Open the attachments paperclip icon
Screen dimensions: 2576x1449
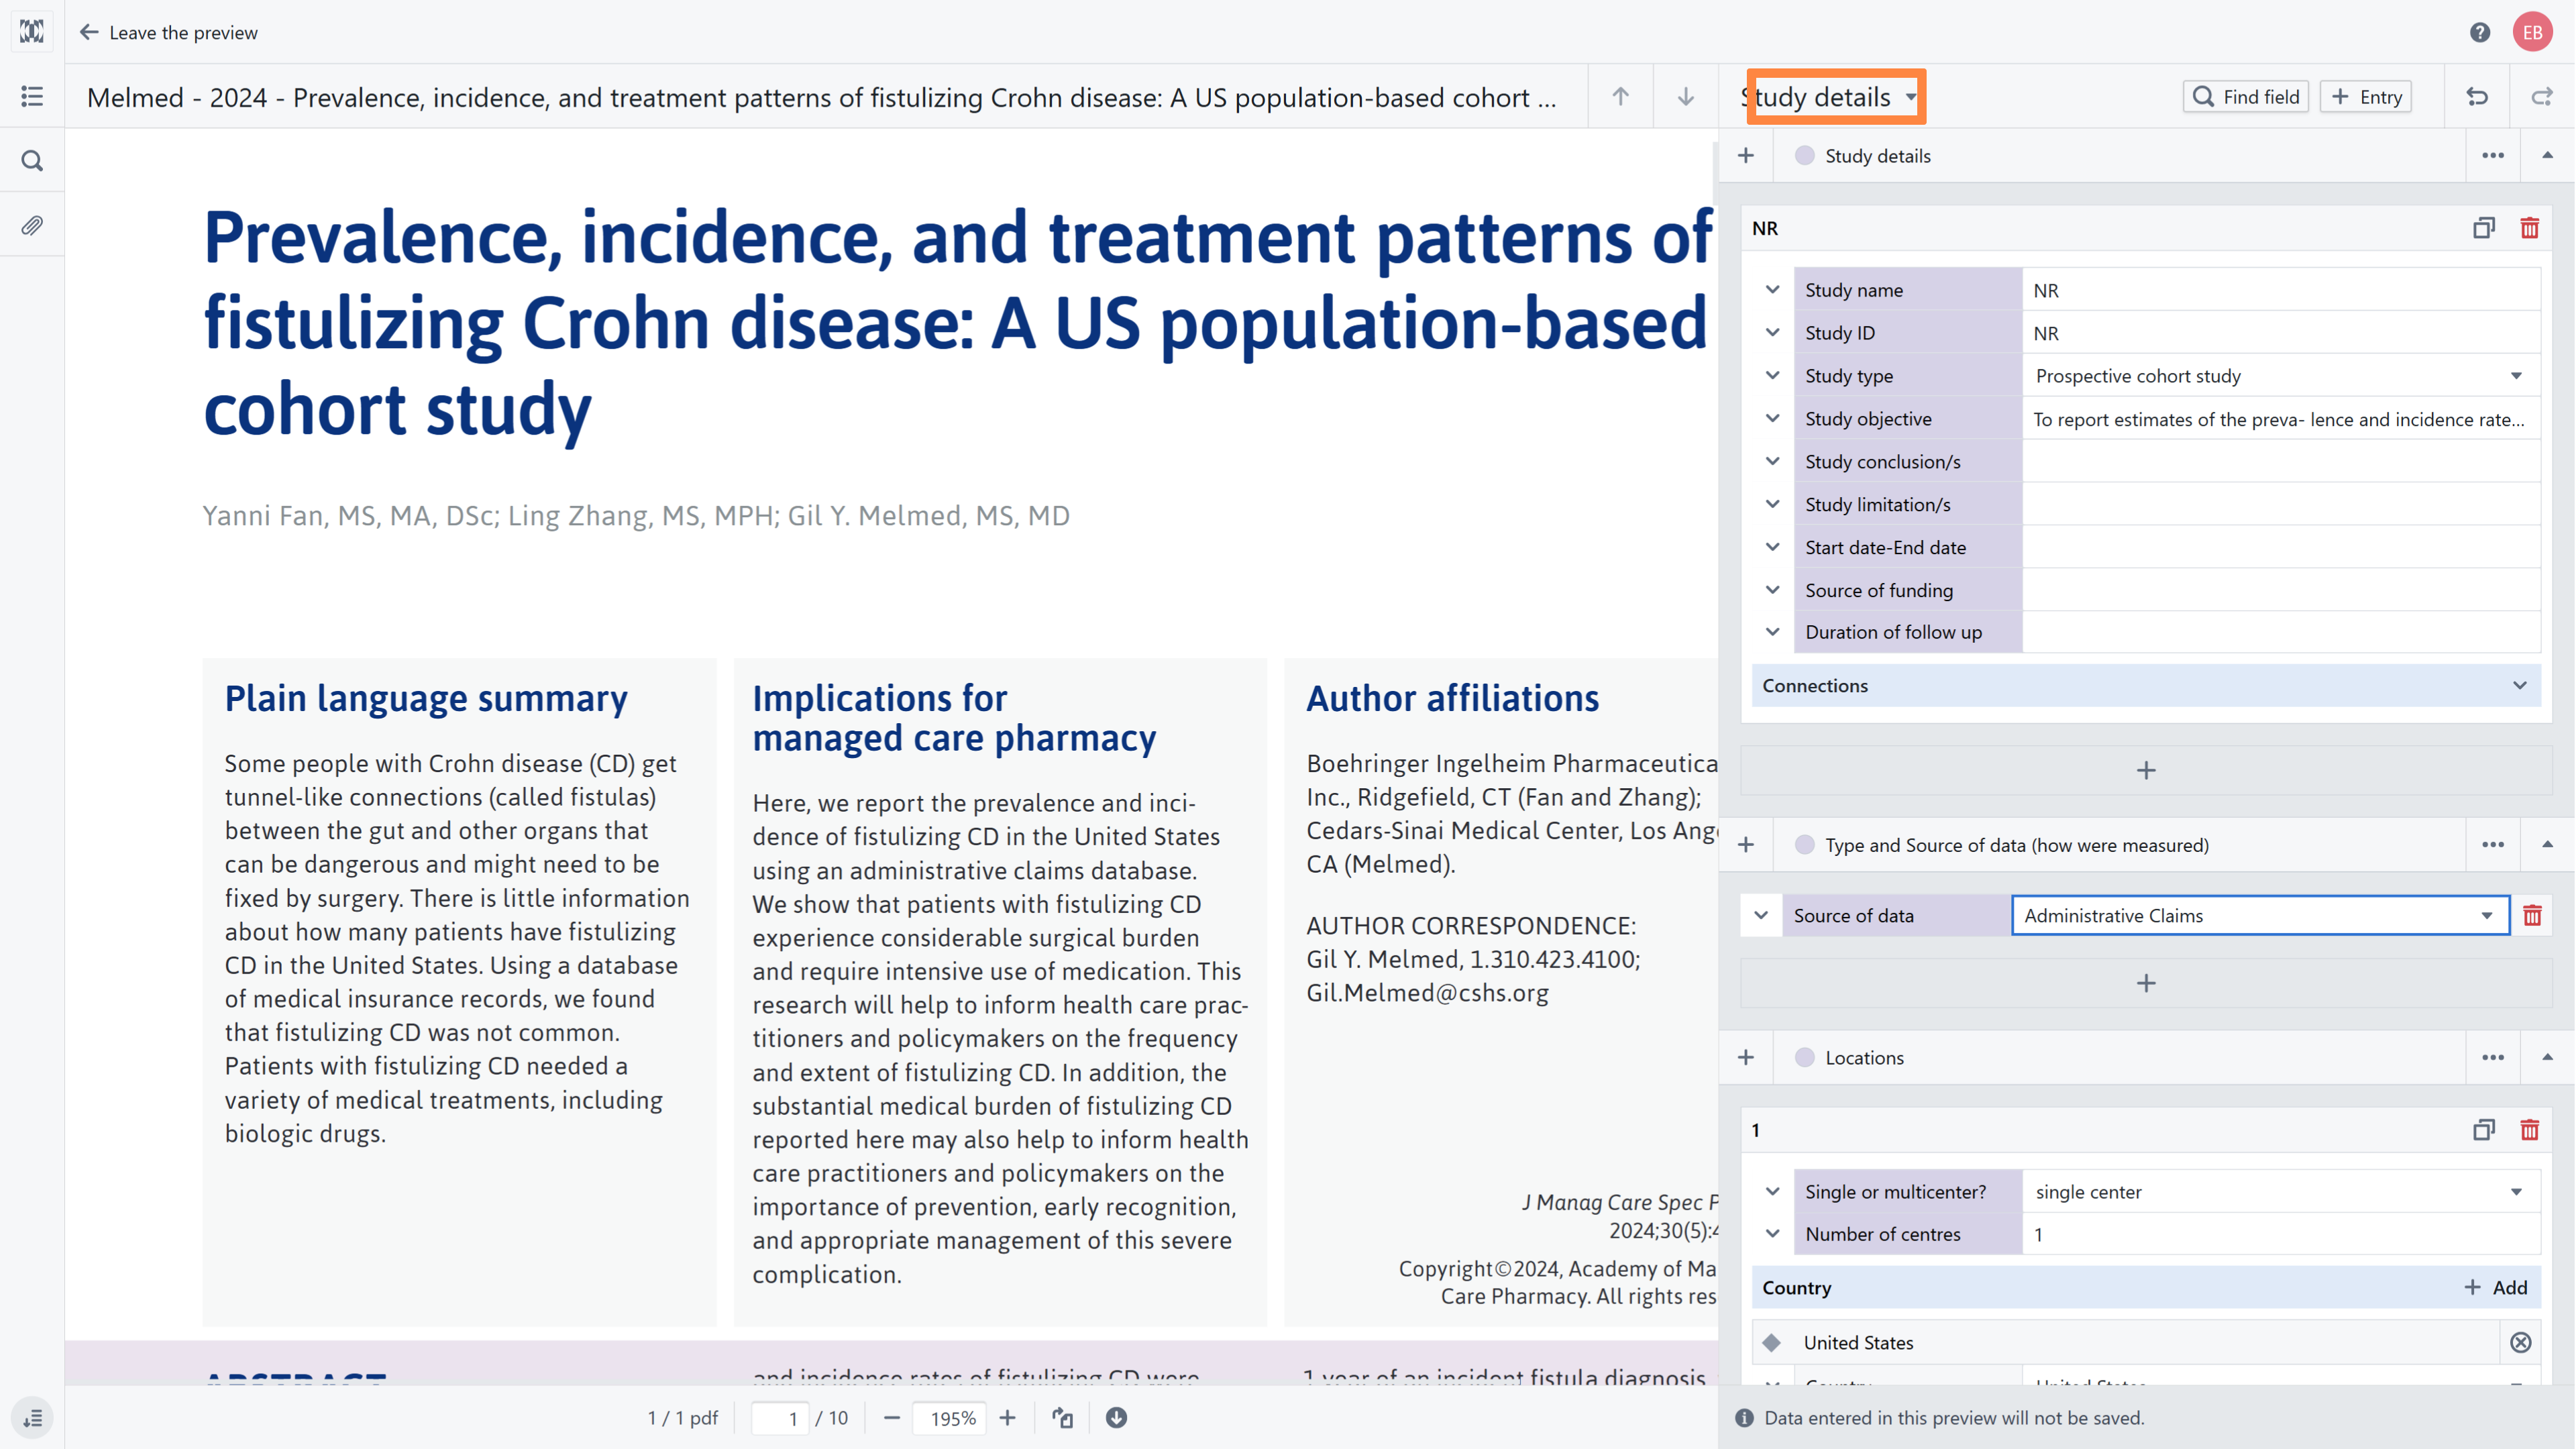pos(32,225)
